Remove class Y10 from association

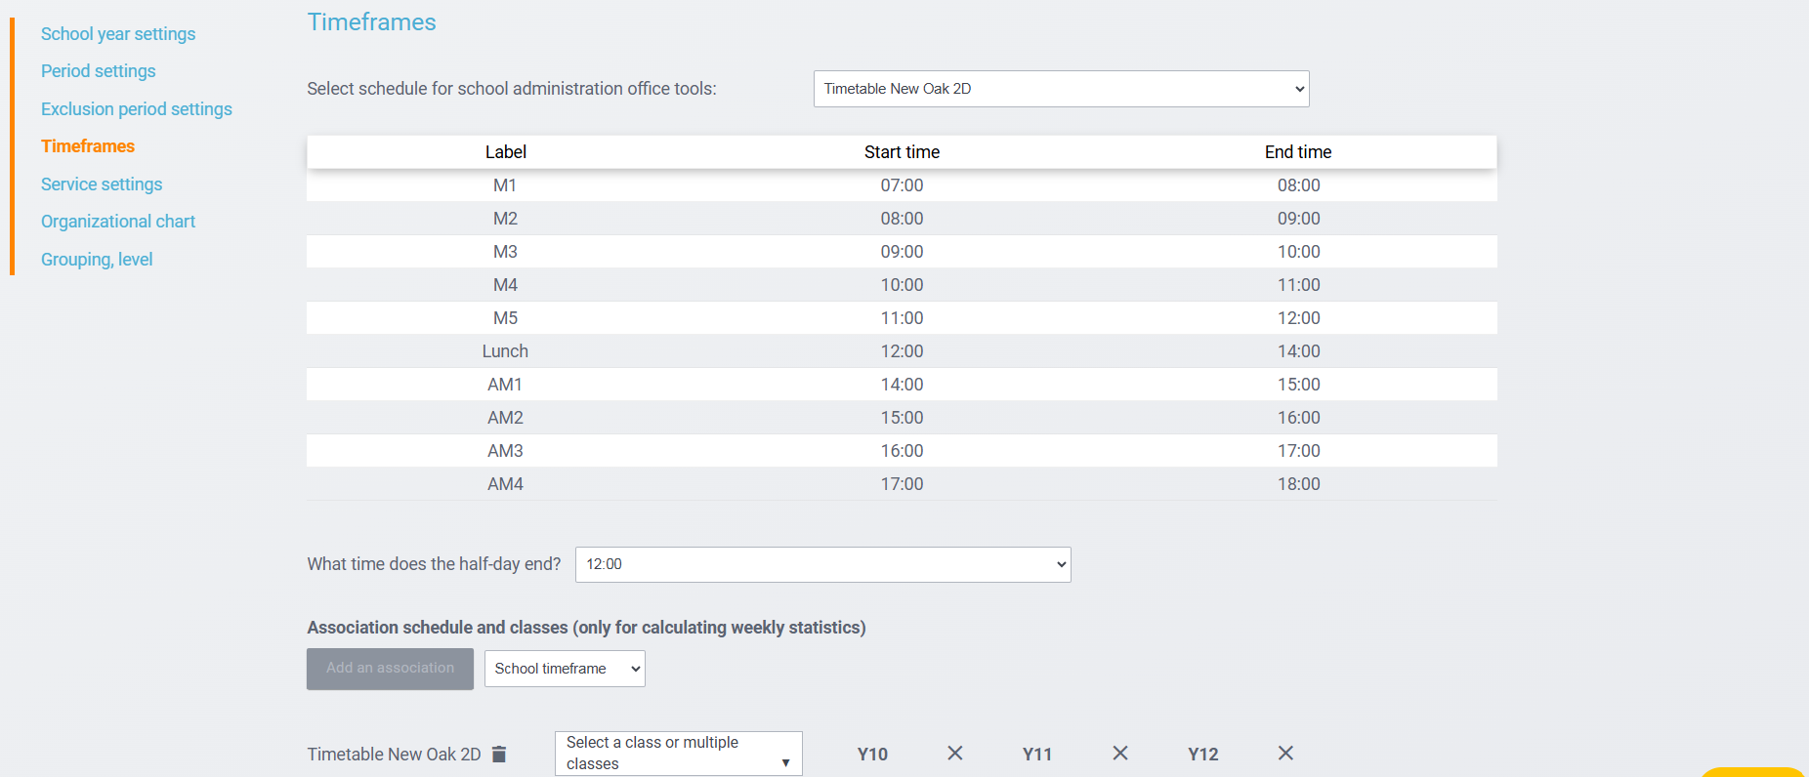pos(954,753)
